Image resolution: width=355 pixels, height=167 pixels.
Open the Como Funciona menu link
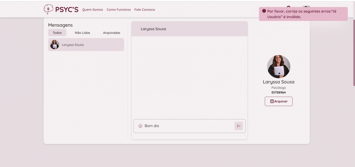point(119,10)
